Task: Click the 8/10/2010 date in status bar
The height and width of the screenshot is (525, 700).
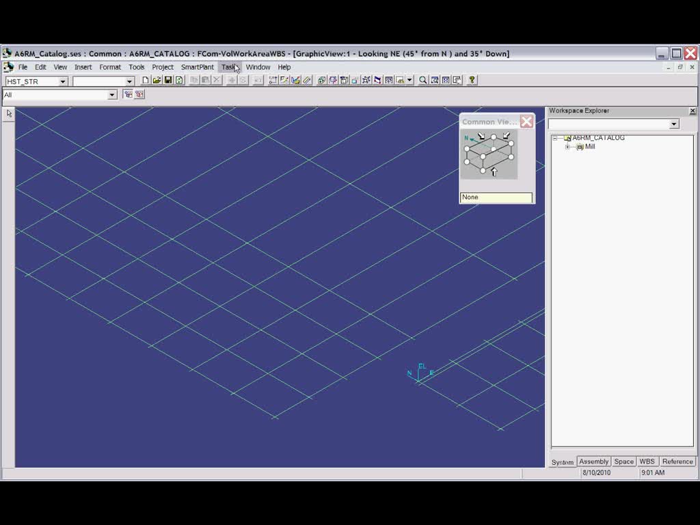Action: pos(596,473)
